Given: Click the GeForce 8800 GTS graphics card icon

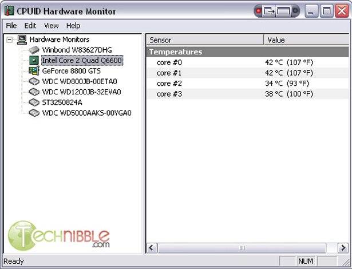Looking at the screenshot, I should click(x=34, y=71).
